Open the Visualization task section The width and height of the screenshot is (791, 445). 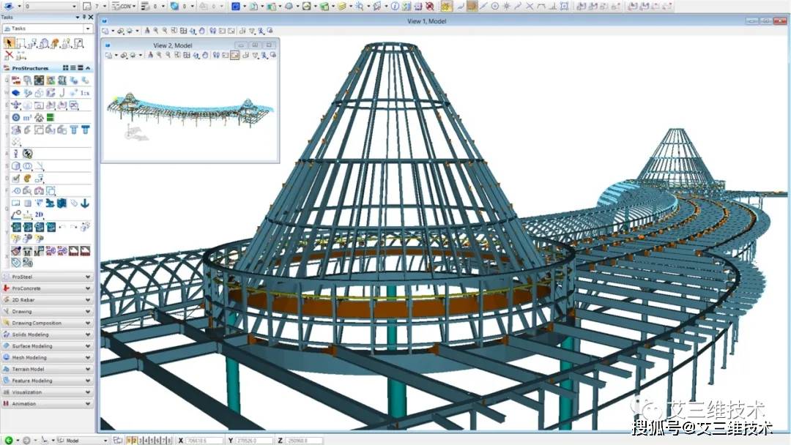tap(48, 392)
